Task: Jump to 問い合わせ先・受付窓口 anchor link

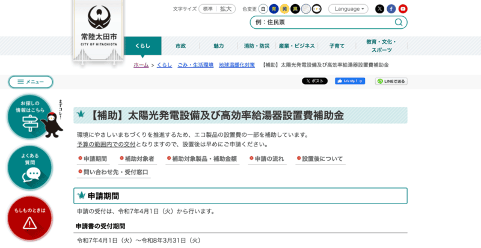Action: click(113, 172)
